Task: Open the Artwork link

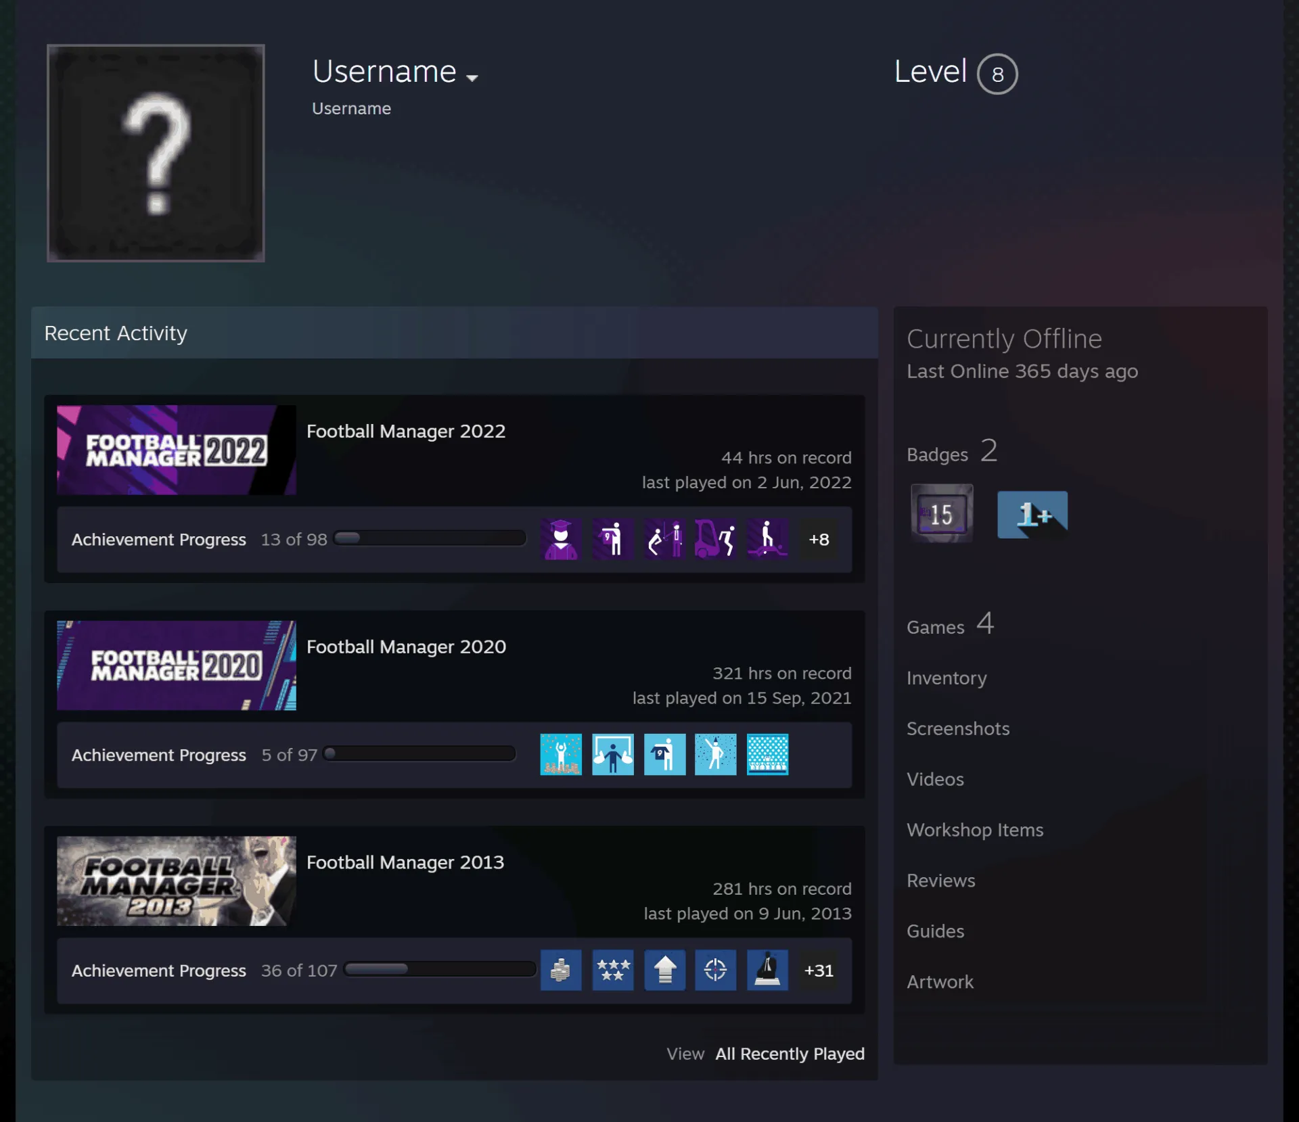Action: click(940, 983)
